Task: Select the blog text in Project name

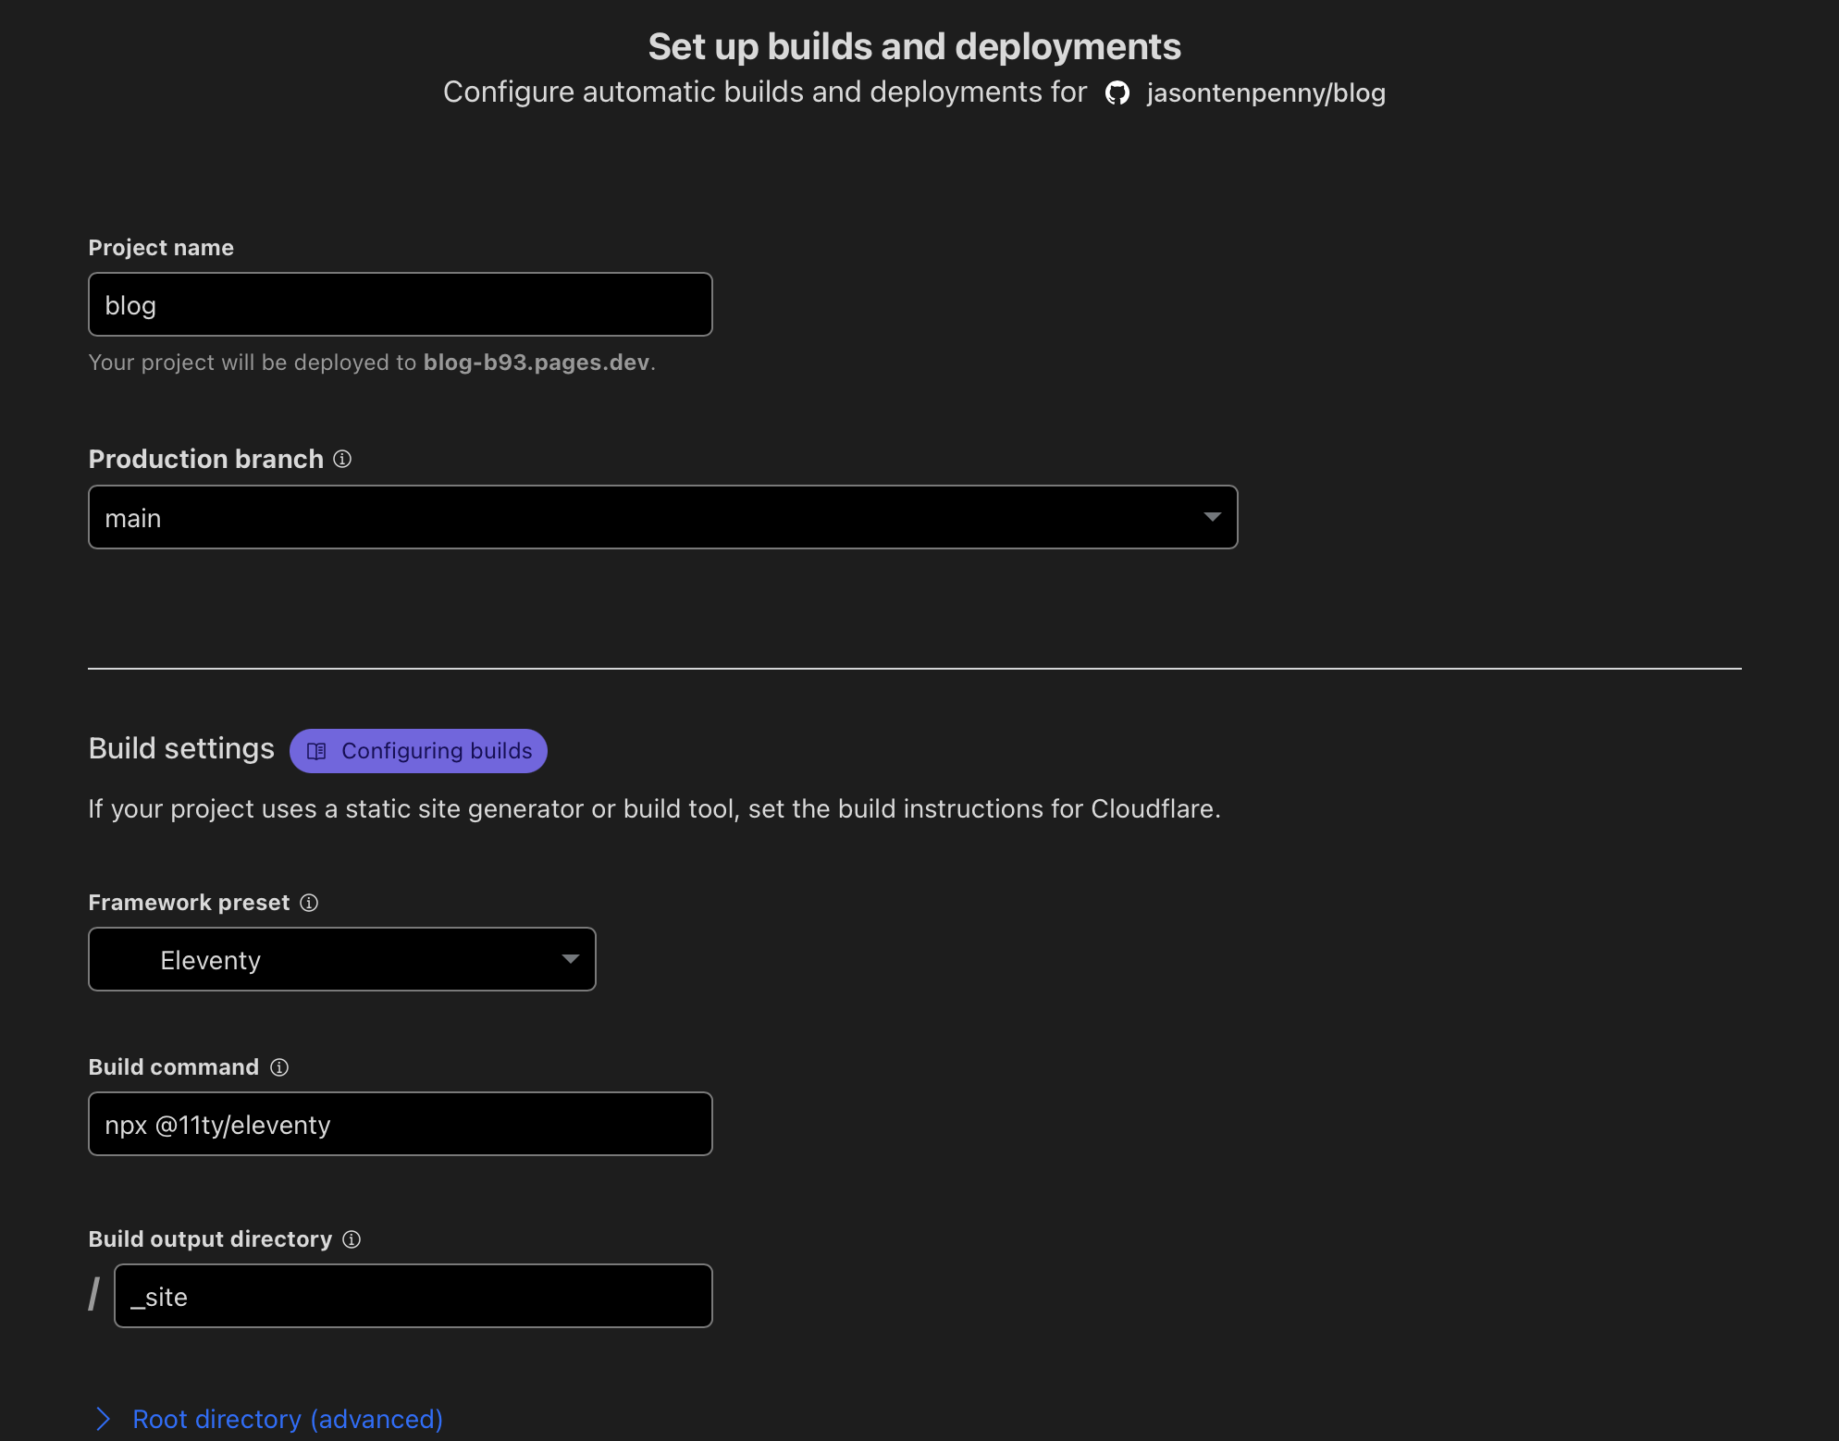Action: (x=130, y=303)
